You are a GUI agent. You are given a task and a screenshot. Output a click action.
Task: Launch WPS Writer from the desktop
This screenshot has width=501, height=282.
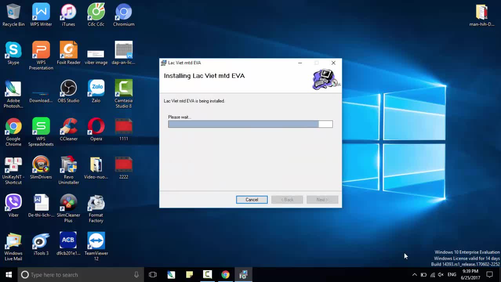tap(41, 16)
